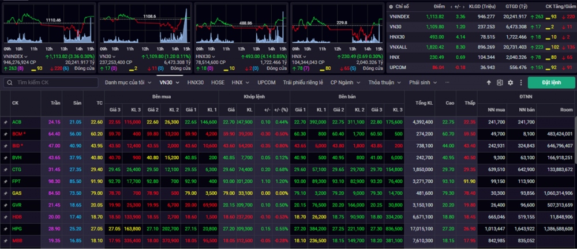Open the GAS stock symbol
This screenshot has height=249, width=577.
17,193
